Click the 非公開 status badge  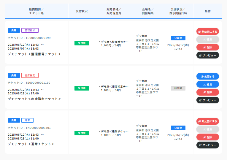click(x=178, y=88)
